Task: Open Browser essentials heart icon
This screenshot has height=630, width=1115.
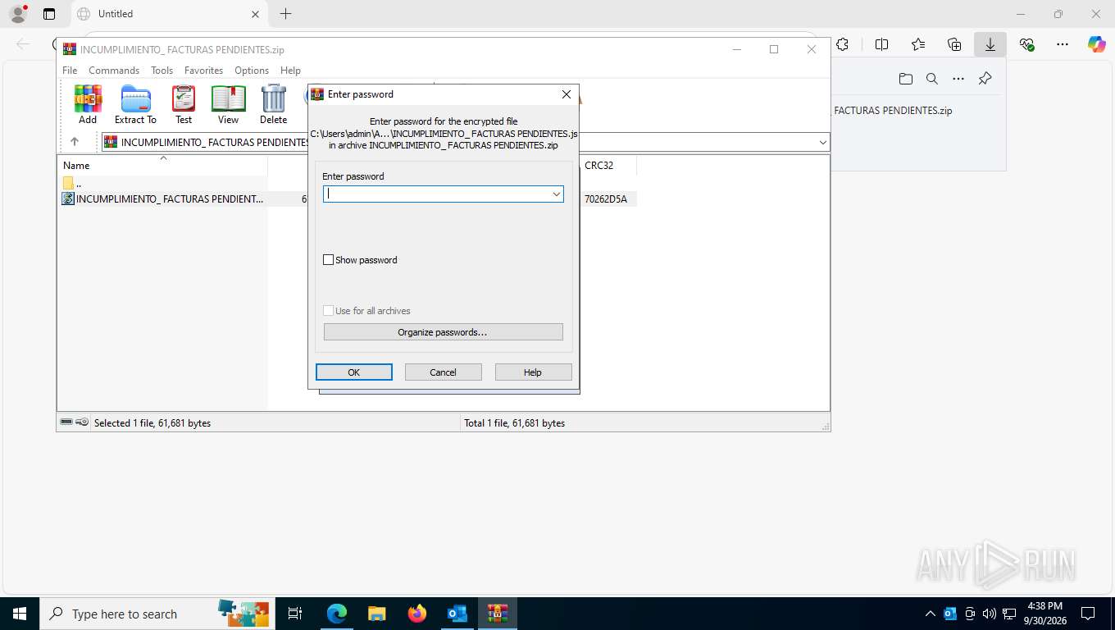Action: 1026,45
